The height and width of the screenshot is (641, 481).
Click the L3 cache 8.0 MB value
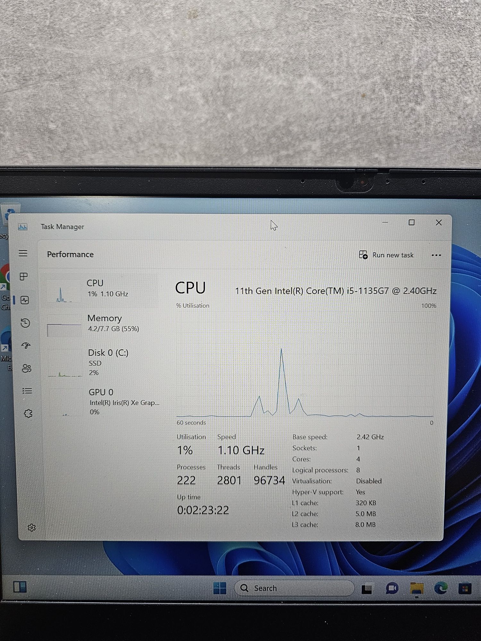[365, 524]
